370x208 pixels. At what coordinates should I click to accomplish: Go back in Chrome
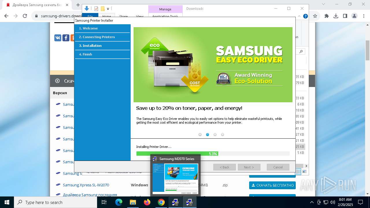(x=6, y=16)
